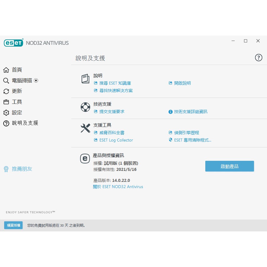Click the question mark icon beside 說明及支援 in sidebar
The width and height of the screenshot is (267, 267).
click(x=6, y=123)
